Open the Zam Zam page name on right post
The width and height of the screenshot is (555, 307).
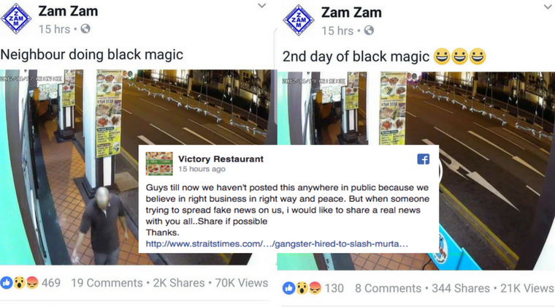(351, 12)
